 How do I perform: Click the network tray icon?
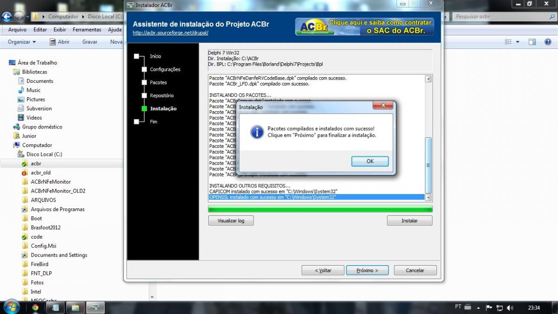pyautogui.click(x=499, y=307)
